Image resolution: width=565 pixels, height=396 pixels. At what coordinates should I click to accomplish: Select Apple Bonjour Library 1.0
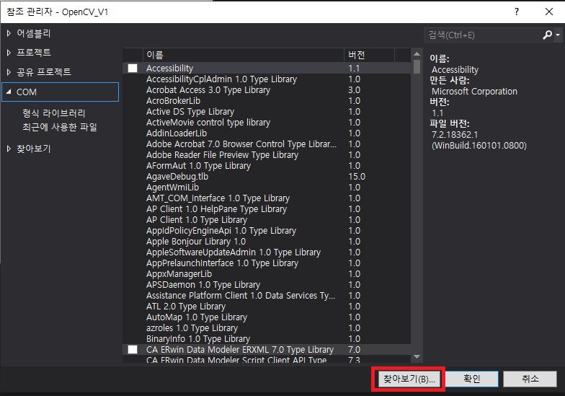click(x=267, y=241)
